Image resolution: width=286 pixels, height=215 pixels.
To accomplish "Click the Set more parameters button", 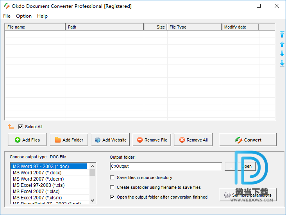I will [248, 195].
